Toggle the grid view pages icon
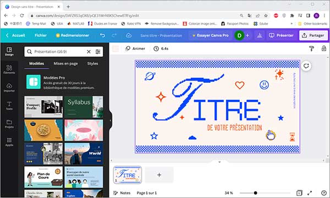 click(x=299, y=193)
